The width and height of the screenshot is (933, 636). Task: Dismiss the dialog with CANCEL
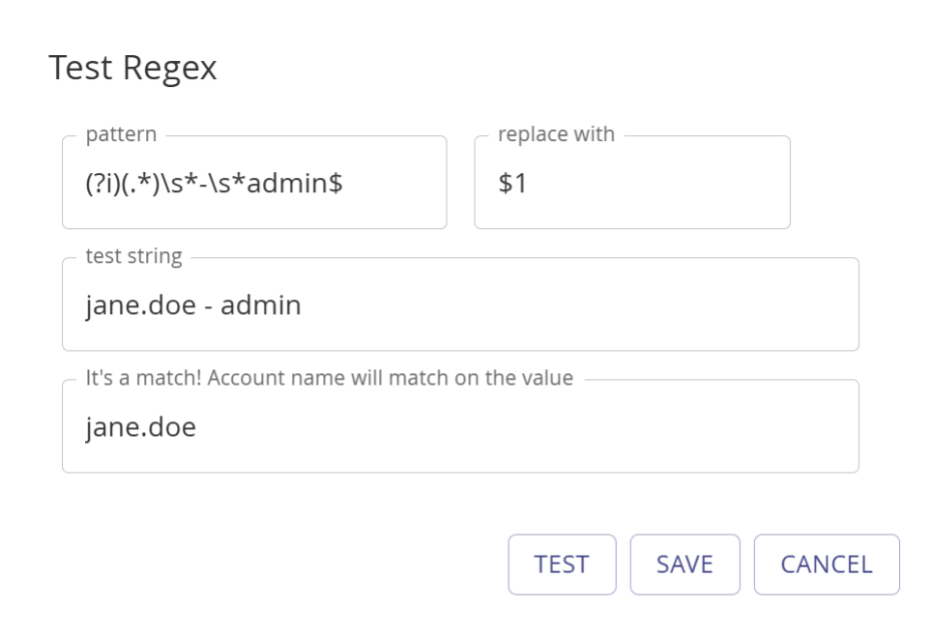pos(822,564)
